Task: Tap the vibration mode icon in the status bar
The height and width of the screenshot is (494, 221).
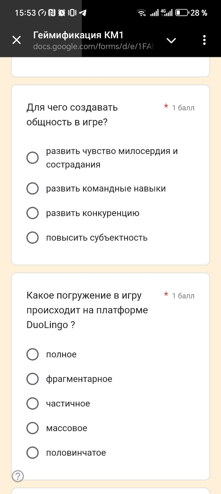Action: 72,13
